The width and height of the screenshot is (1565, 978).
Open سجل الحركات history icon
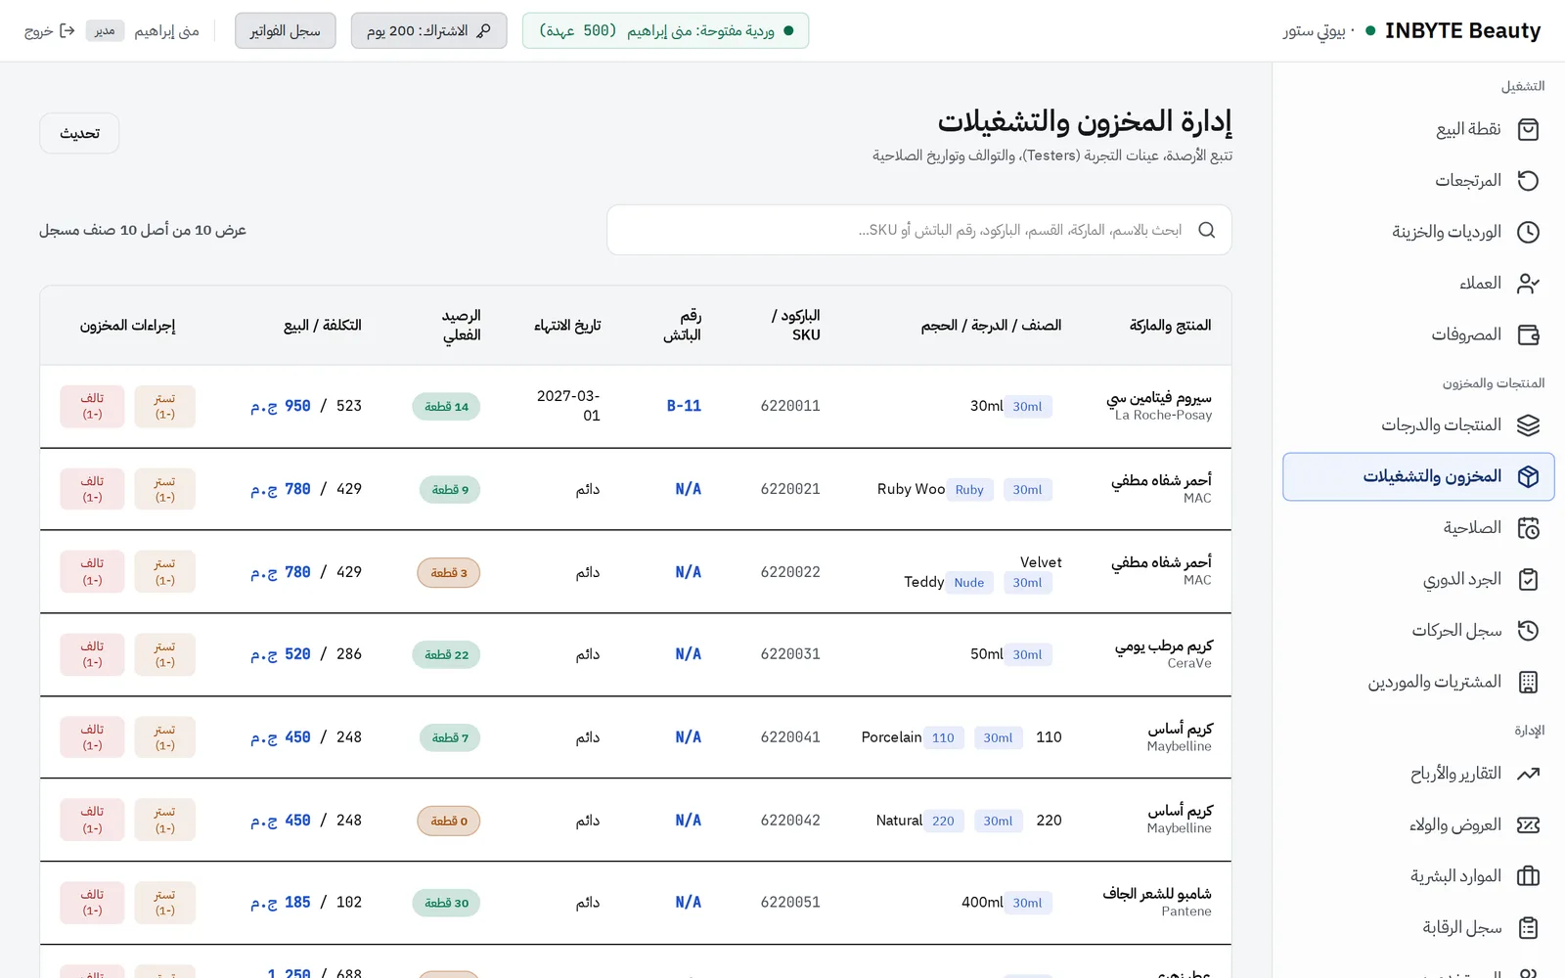tap(1528, 631)
